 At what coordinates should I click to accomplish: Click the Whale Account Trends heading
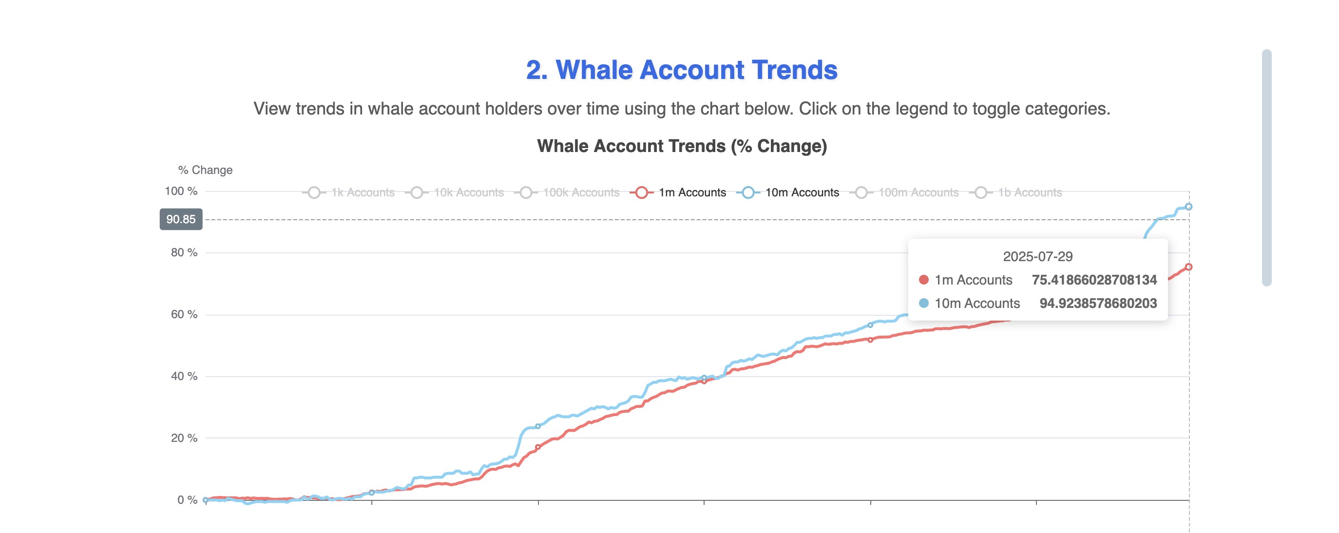click(x=682, y=70)
